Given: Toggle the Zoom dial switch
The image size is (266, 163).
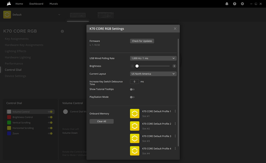Looking at the screenshot, I should [50, 133].
